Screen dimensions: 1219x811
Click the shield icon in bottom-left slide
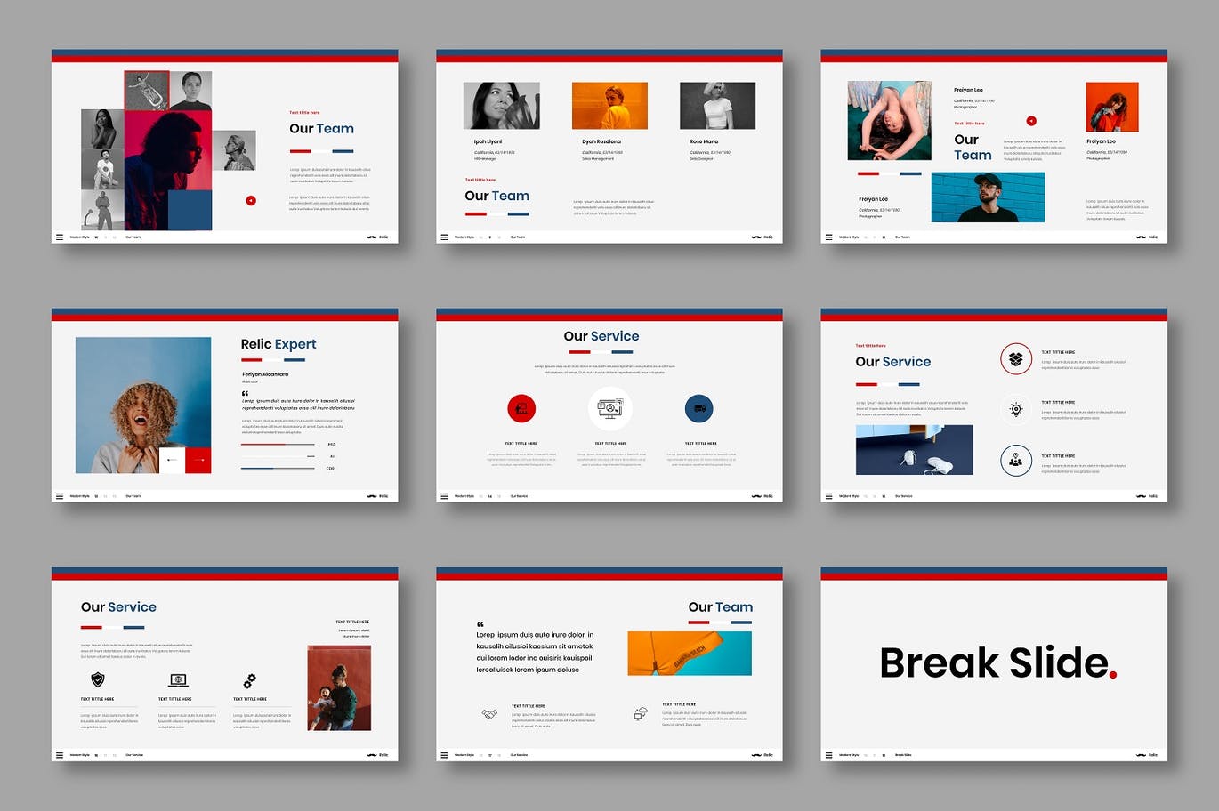[x=98, y=679]
